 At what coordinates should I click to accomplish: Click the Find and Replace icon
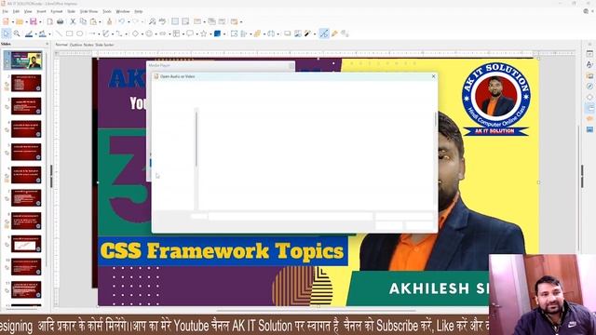(x=152, y=21)
